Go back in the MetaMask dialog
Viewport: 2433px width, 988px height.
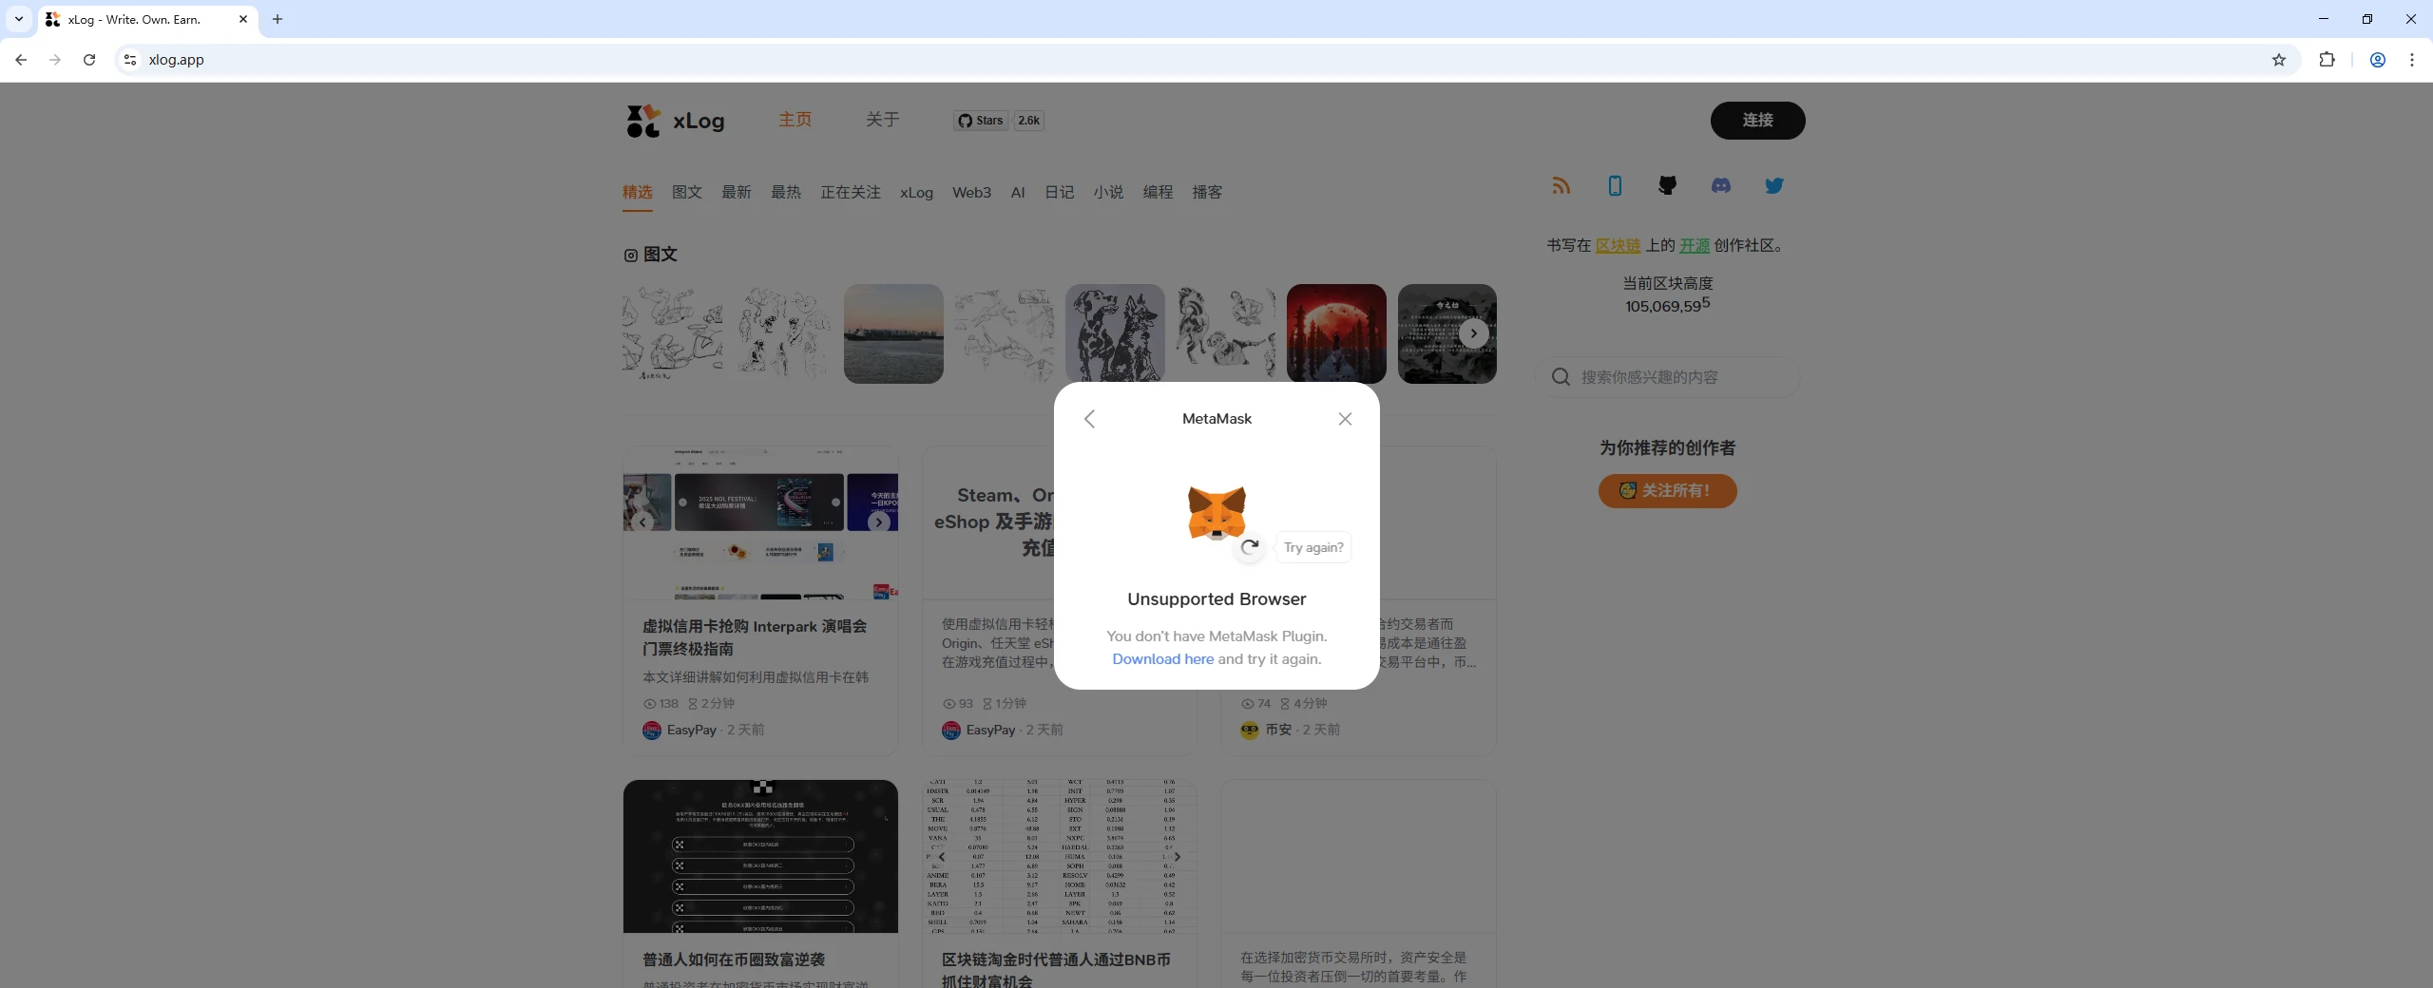(1089, 419)
